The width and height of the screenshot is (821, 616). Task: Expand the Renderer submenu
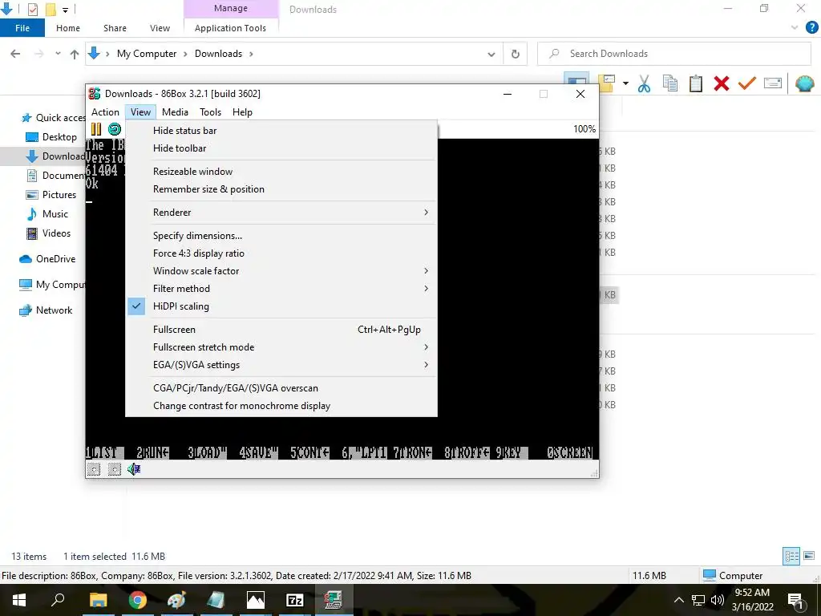pos(281,212)
